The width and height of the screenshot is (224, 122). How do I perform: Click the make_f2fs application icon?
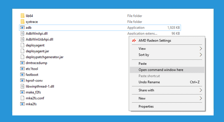[x=22, y=92]
